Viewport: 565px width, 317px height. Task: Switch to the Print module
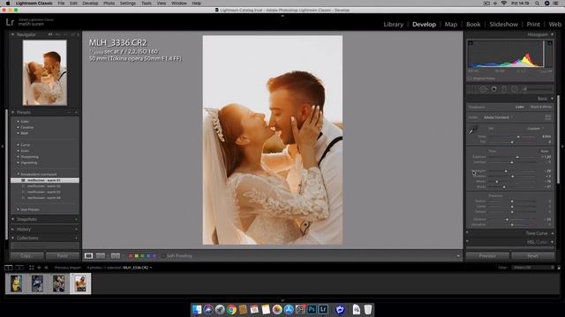pyautogui.click(x=533, y=24)
